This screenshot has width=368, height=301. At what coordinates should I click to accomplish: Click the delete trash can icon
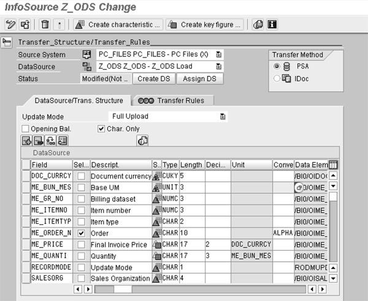point(45,25)
